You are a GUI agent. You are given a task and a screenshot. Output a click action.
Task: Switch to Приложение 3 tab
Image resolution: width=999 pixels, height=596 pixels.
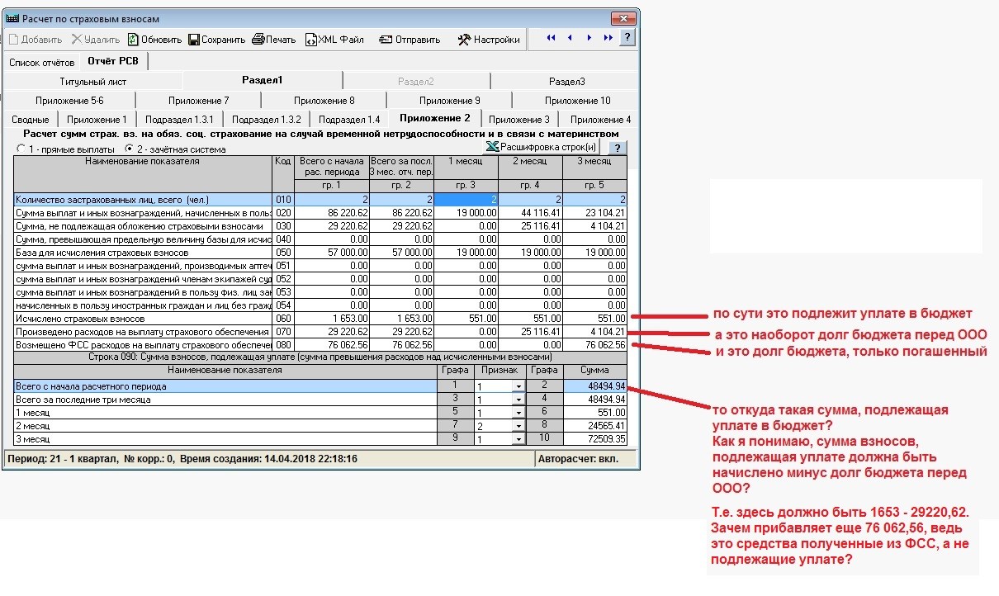pyautogui.click(x=518, y=120)
